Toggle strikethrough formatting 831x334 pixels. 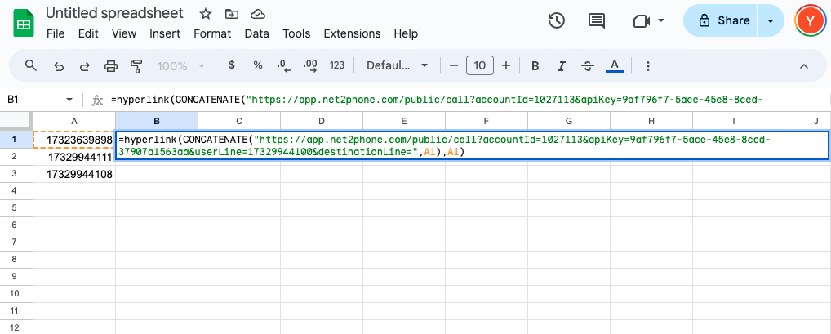(587, 66)
